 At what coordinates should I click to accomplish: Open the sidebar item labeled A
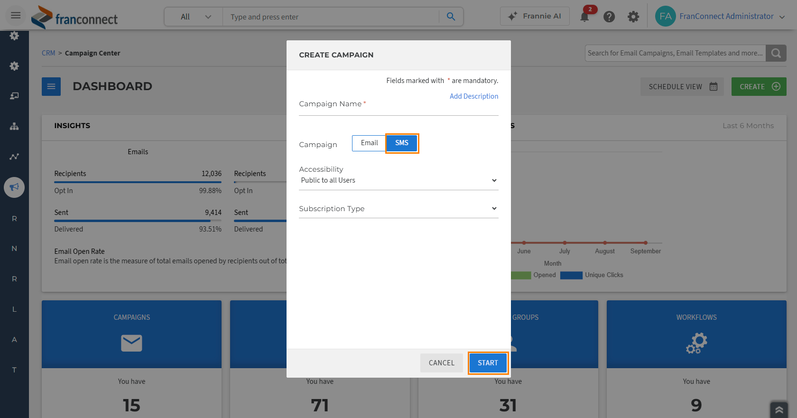(14, 340)
